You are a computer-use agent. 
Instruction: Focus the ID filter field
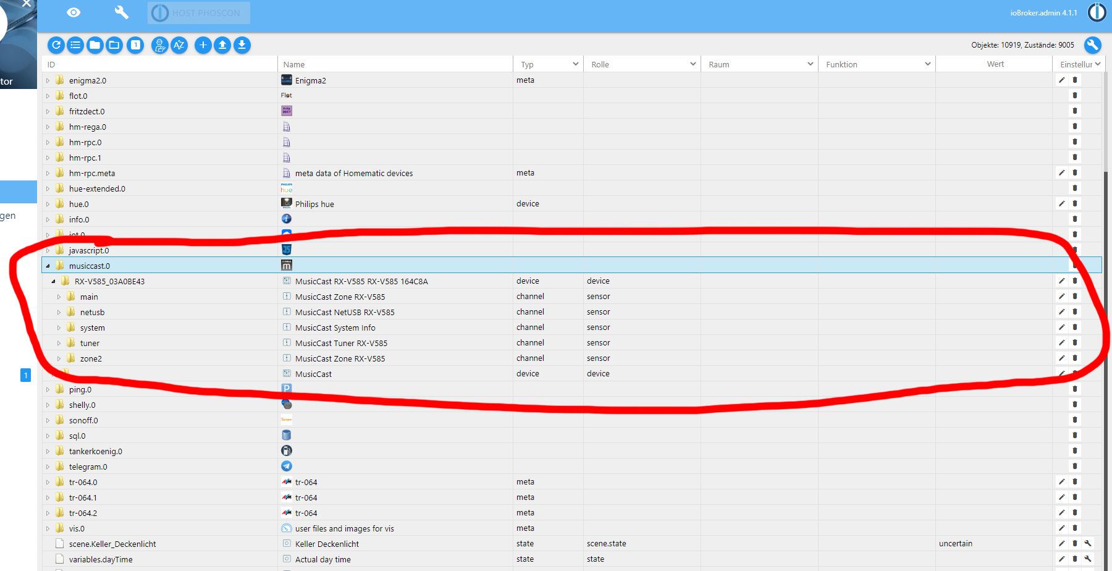pos(159,64)
